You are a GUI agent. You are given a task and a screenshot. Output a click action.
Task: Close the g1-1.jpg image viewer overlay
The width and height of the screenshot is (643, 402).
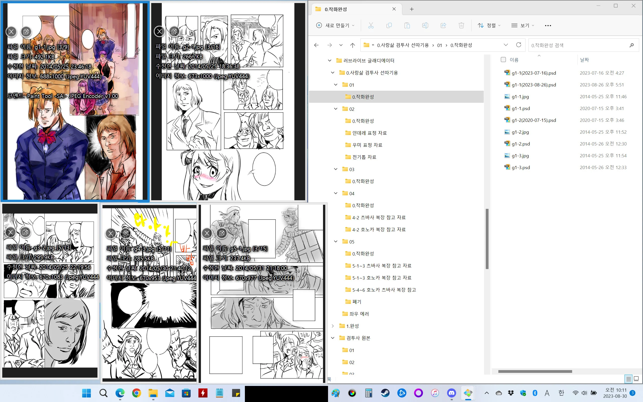pyautogui.click(x=11, y=32)
